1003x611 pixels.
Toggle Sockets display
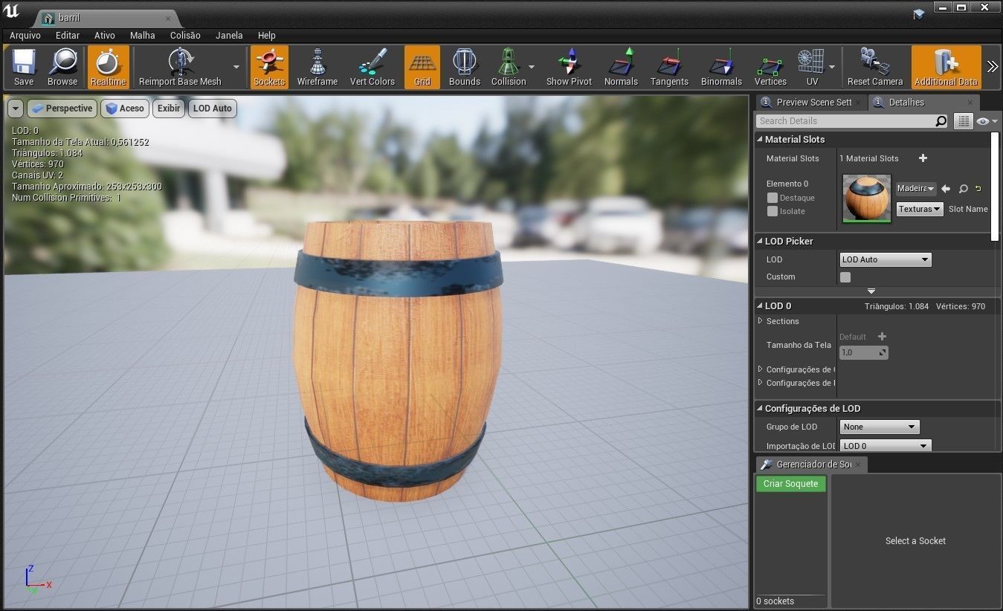(269, 67)
